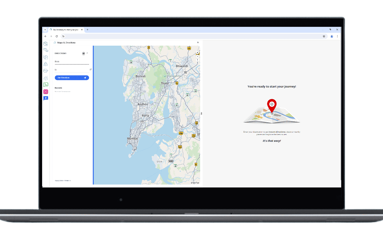Screen dimensions: 383x236
Task: Click the Maps & Directions header icon
Action: point(55,42)
